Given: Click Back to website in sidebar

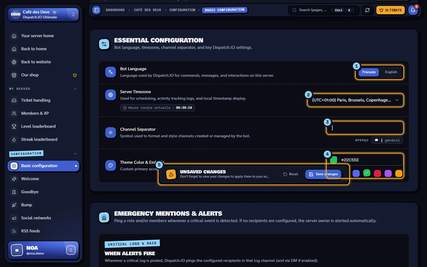Looking at the screenshot, I should pos(44,62).
